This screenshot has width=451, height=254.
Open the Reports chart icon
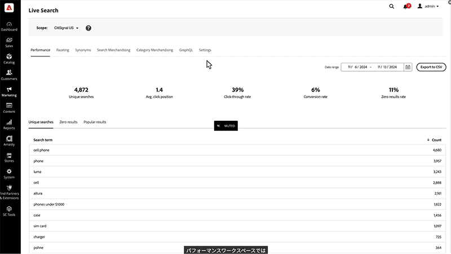pos(10,122)
